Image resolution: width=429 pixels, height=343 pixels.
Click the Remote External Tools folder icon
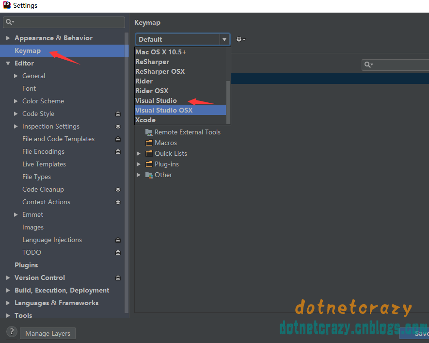(149, 132)
